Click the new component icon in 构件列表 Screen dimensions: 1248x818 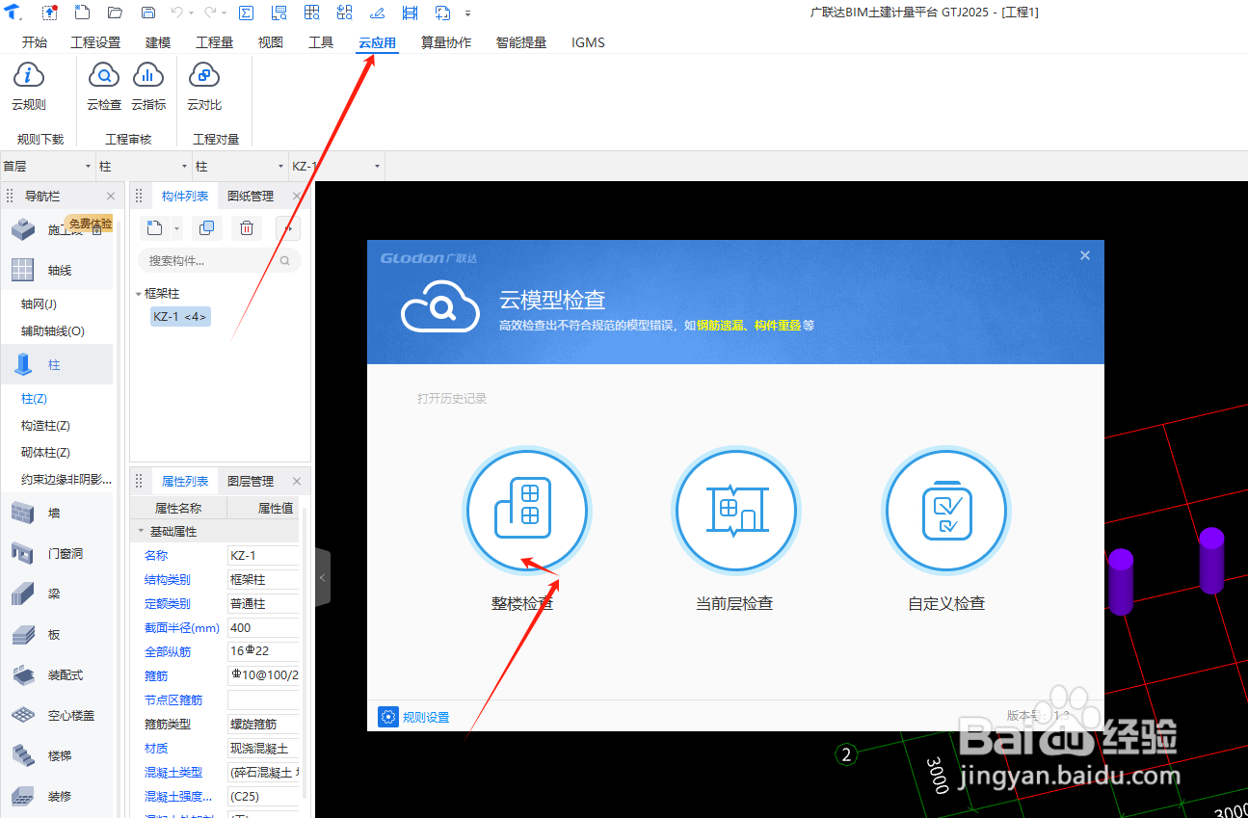(155, 228)
